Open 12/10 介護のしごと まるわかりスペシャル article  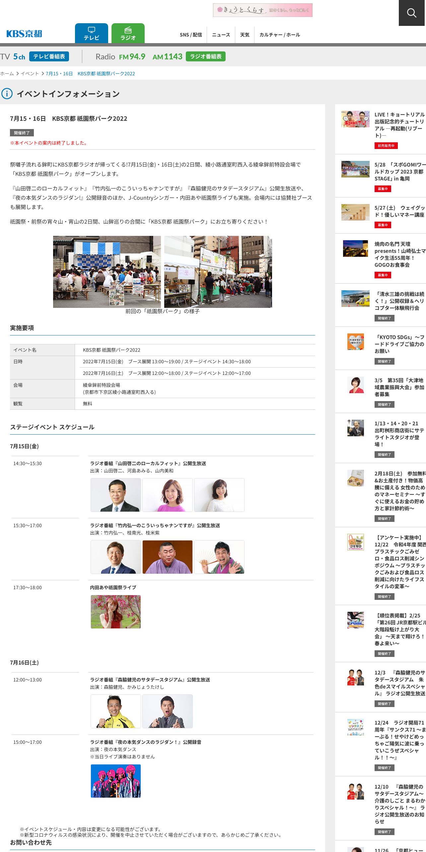(x=400, y=804)
